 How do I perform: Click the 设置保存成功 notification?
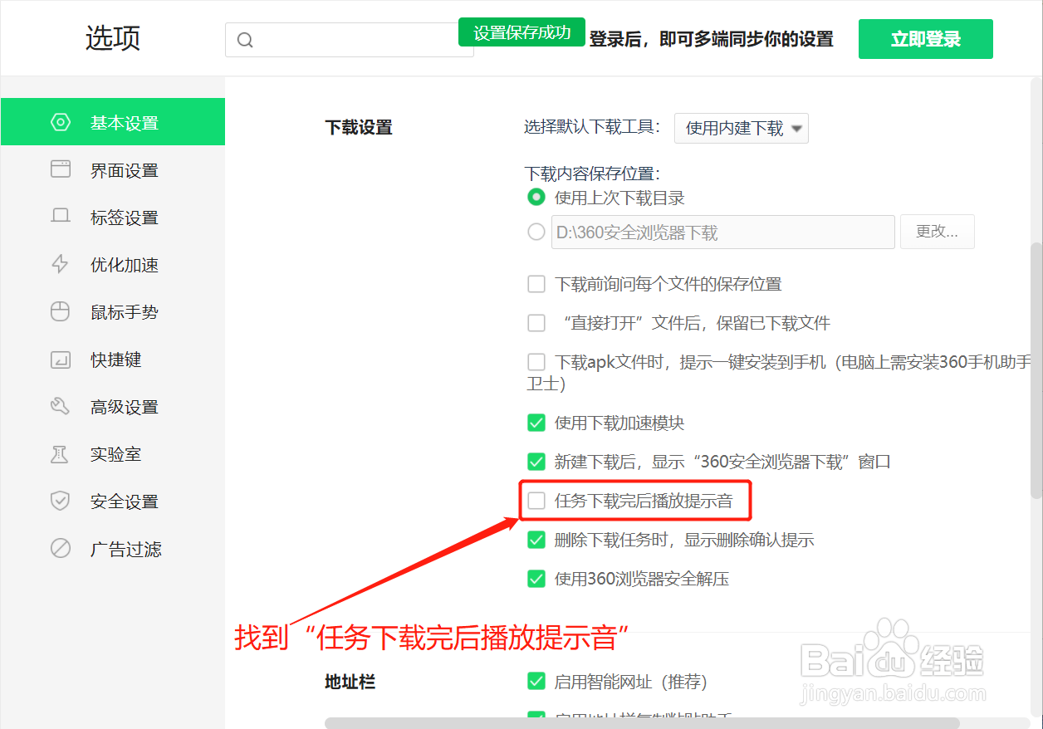[521, 32]
